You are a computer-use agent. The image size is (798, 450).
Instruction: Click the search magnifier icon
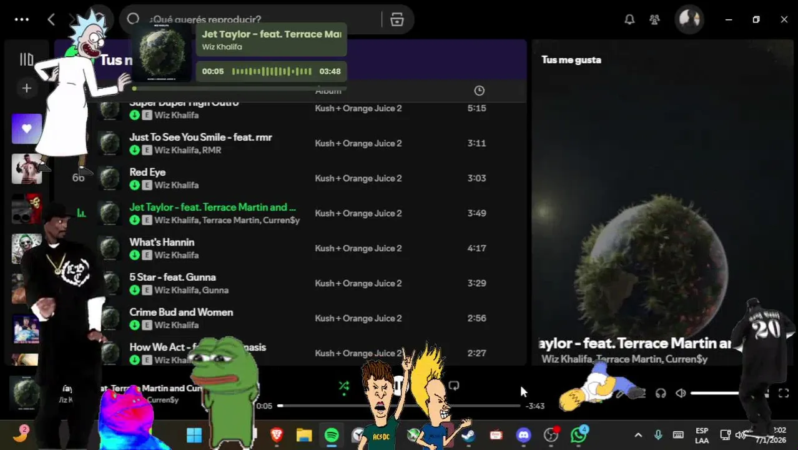[x=133, y=19]
